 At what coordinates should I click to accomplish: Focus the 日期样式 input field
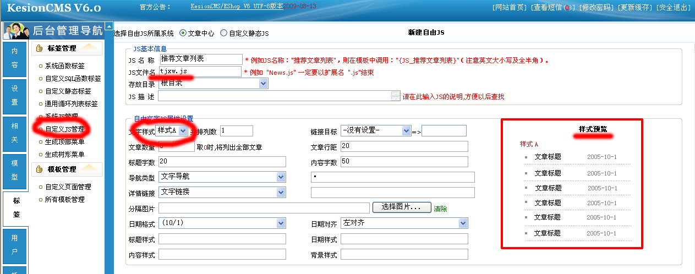[404, 239]
